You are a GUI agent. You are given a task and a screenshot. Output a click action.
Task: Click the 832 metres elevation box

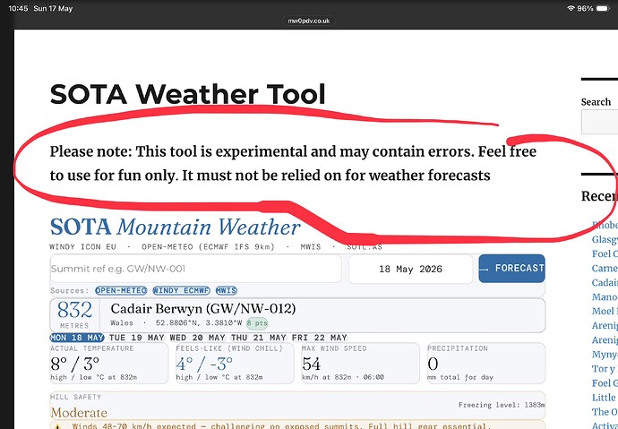pyautogui.click(x=74, y=315)
